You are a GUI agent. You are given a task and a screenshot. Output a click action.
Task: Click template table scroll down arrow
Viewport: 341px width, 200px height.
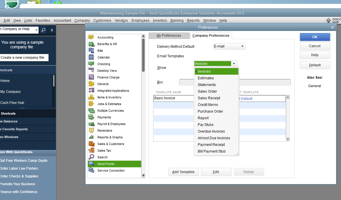288,140
